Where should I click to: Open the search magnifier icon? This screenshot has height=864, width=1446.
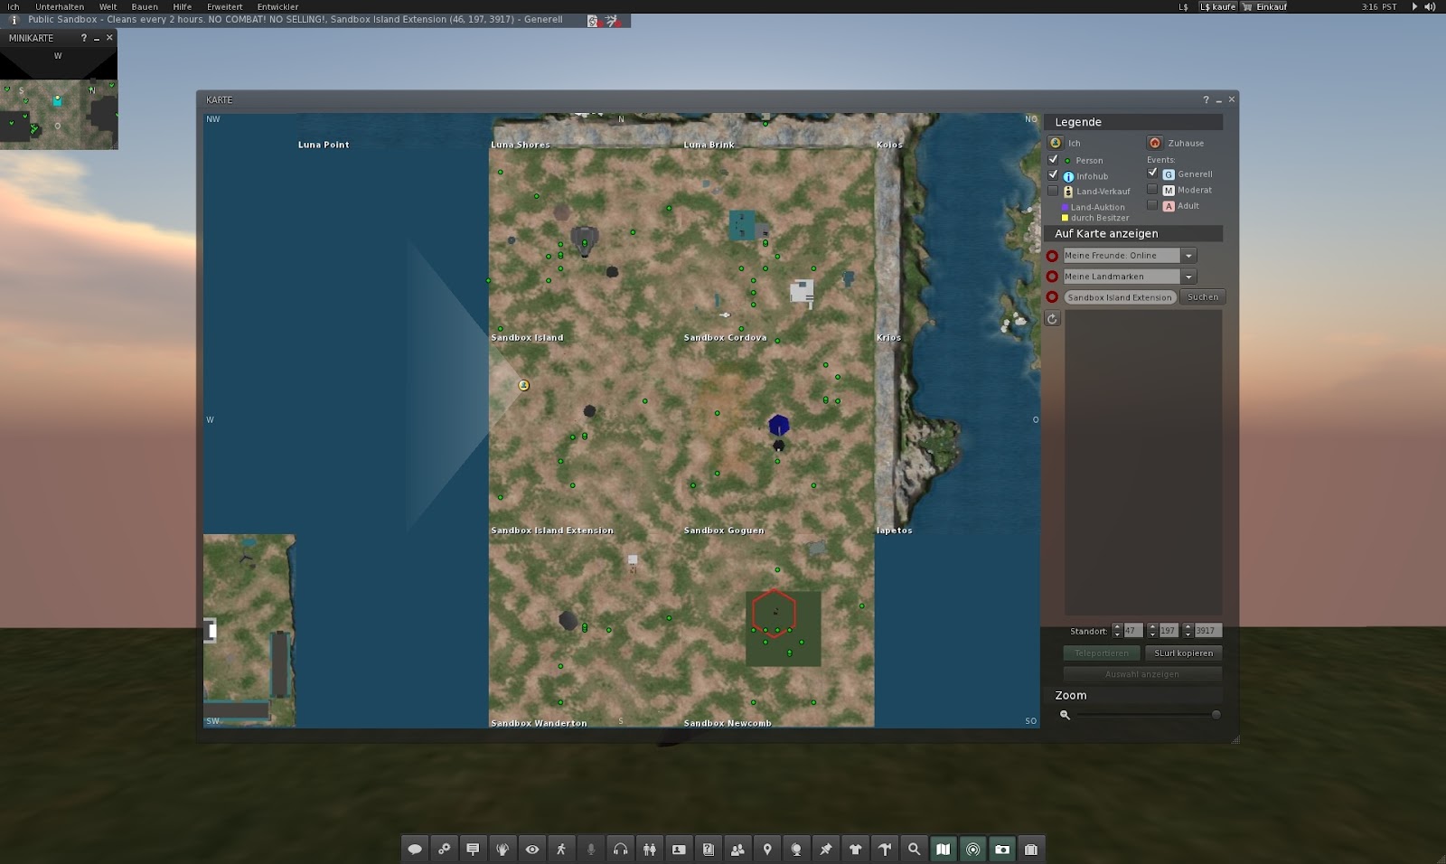914,849
